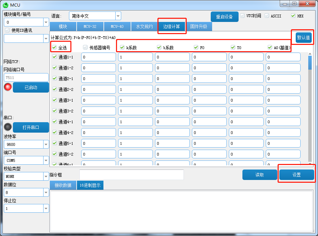Image resolution: width=318 pixels, height=236 pixels.
Task: Expand the 端口号 COM5 port dropdown
Action: pyautogui.click(x=46, y=160)
